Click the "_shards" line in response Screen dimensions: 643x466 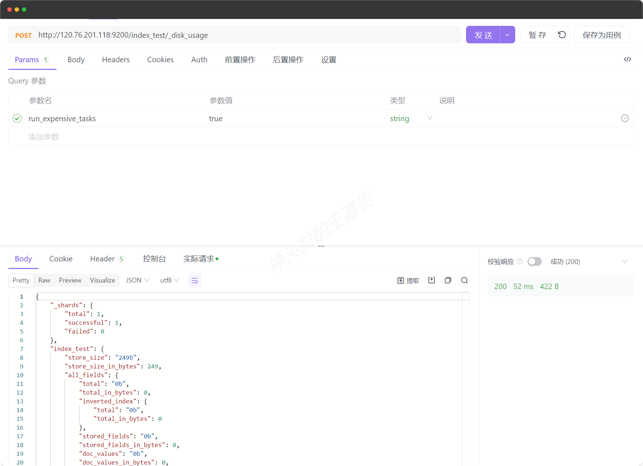coord(72,305)
